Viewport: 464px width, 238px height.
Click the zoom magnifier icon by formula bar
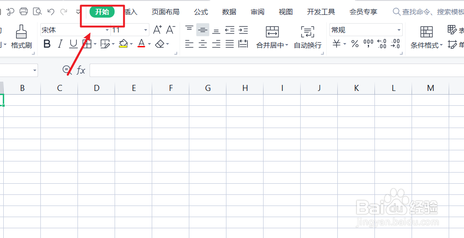67,70
